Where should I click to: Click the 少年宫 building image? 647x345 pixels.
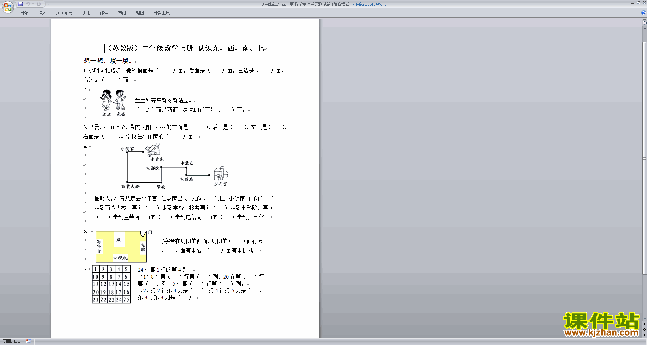(221, 173)
